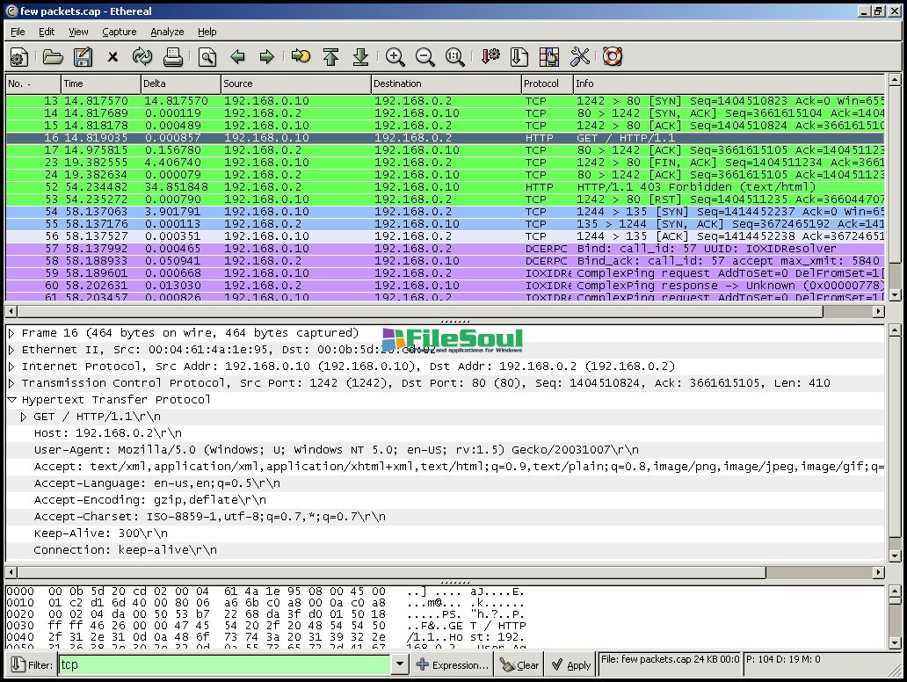The width and height of the screenshot is (907, 682).
Task: Click the Print packets icon
Action: (173, 57)
